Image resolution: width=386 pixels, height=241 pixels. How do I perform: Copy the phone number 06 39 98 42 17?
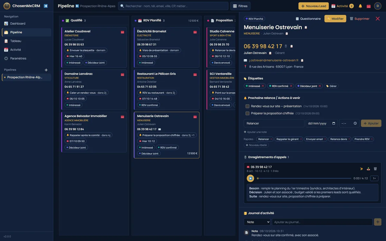click(291, 46)
